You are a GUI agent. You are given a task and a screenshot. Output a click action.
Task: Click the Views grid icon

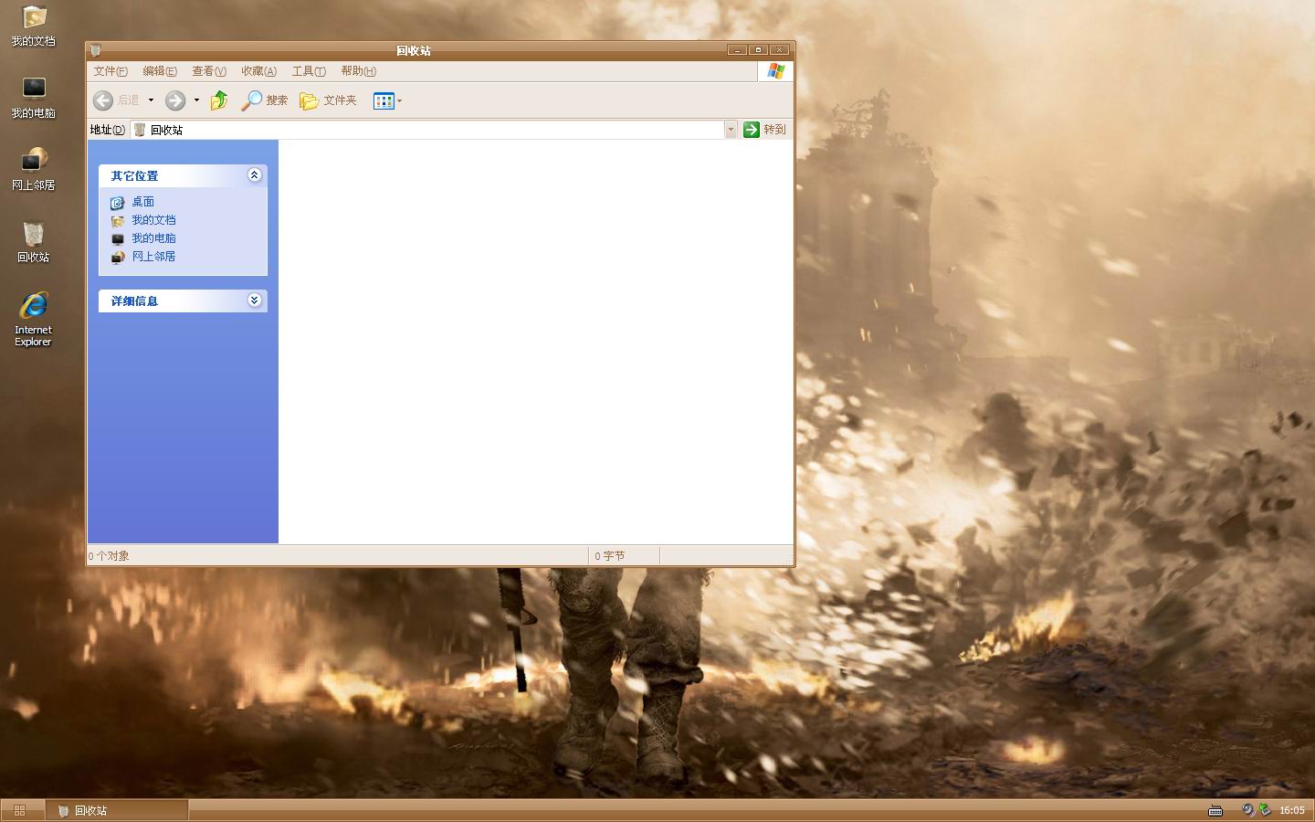click(383, 100)
